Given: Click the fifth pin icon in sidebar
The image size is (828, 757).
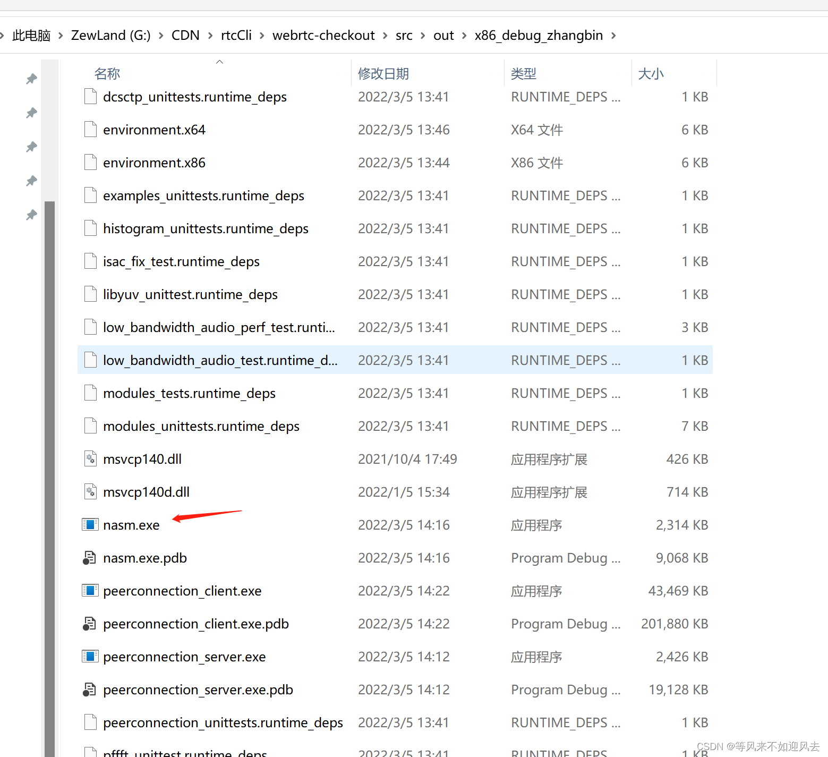Looking at the screenshot, I should pyautogui.click(x=31, y=215).
